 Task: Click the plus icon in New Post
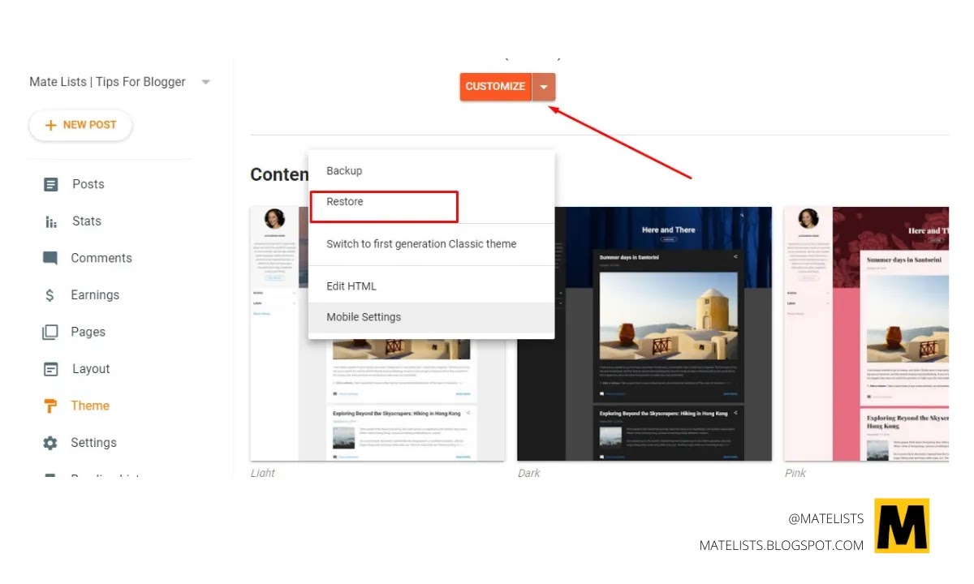point(51,125)
